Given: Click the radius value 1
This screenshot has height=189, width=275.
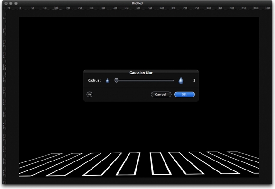Looking at the screenshot, I should pyautogui.click(x=194, y=80).
